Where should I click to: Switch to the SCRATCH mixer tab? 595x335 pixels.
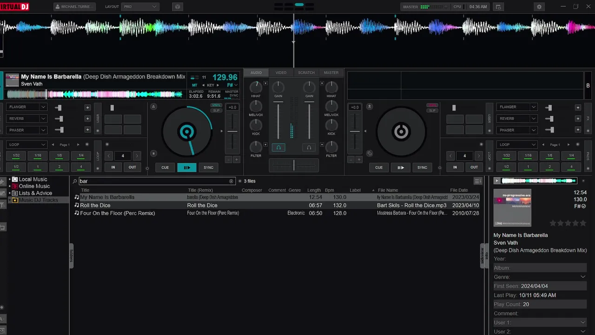[x=306, y=73]
